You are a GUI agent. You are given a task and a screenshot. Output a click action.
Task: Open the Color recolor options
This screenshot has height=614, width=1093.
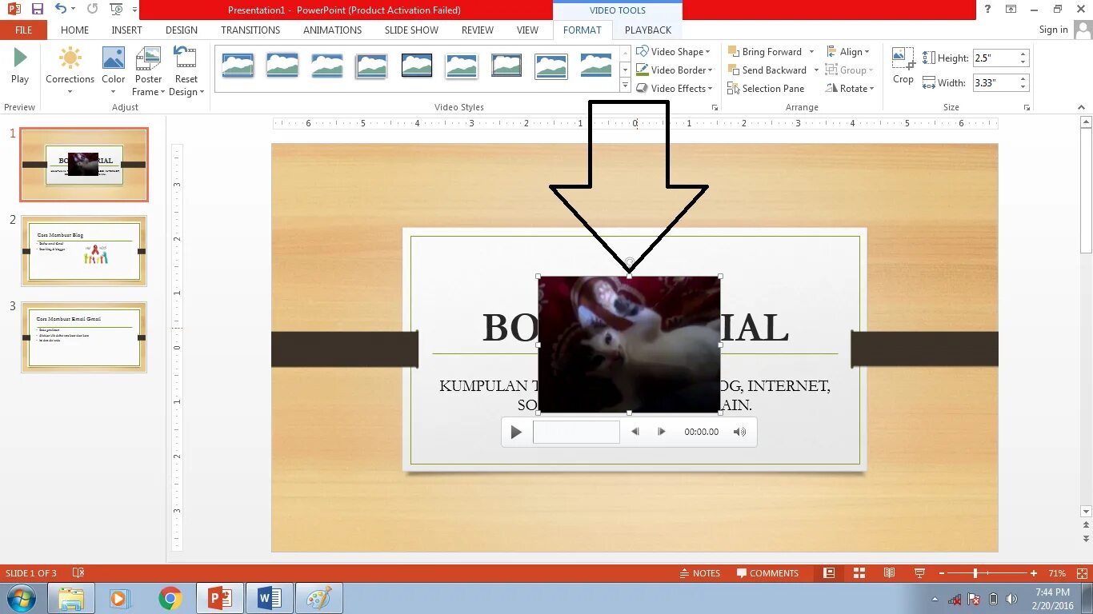pyautogui.click(x=113, y=71)
